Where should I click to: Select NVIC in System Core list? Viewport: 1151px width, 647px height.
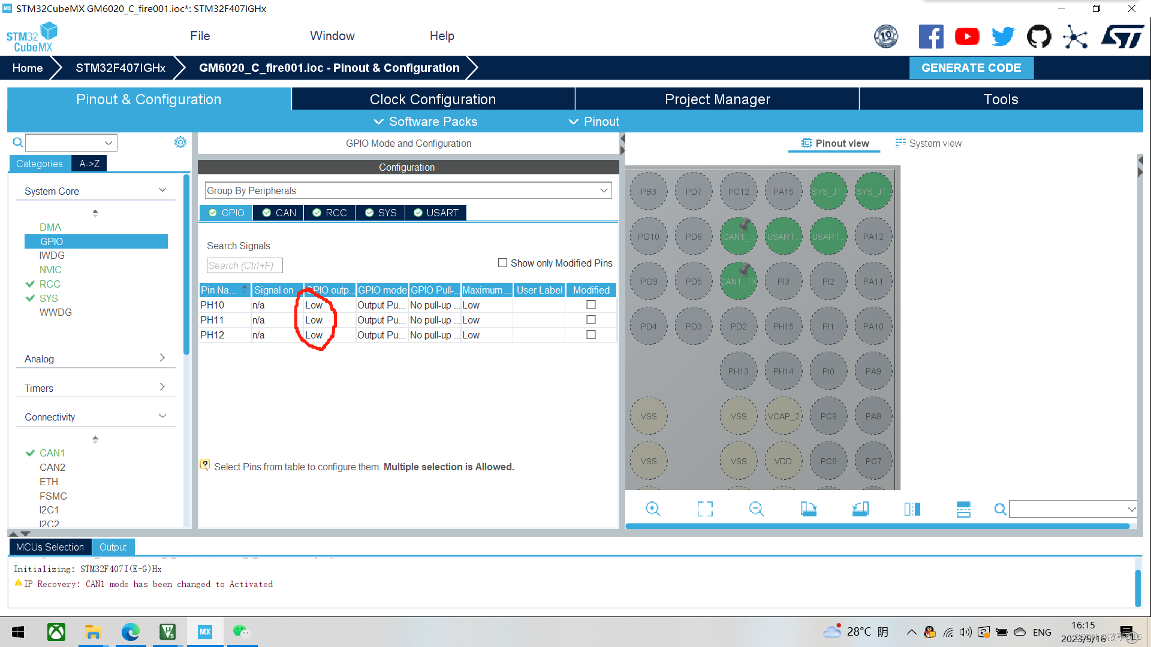coord(50,270)
